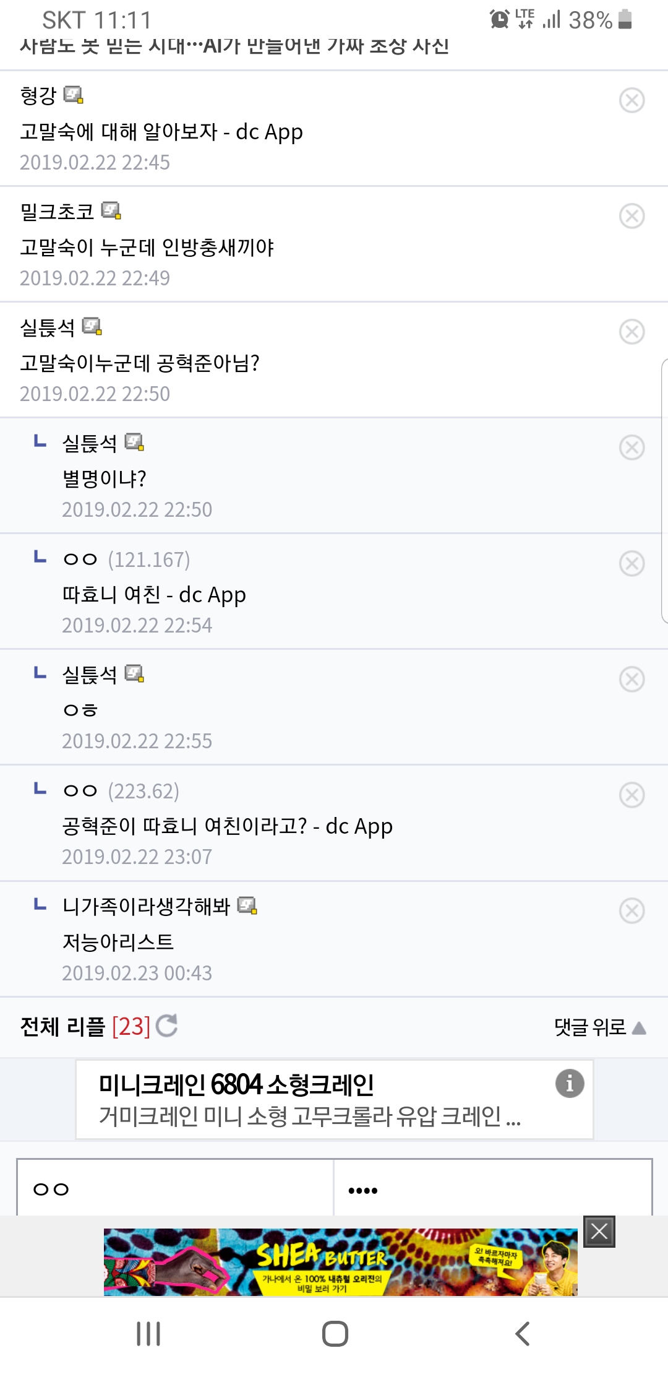Open ad info icon on crane advertisement
This screenshot has width=668, height=1374.
click(x=569, y=1083)
